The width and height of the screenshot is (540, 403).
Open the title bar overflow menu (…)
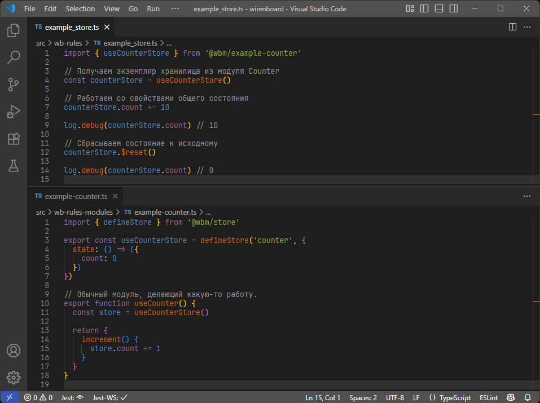174,9
